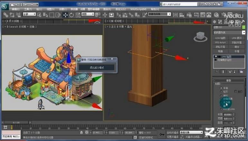This screenshot has width=248, height=141.
Task: Click the Rectangular Selection Region tool
Action: 52,15
